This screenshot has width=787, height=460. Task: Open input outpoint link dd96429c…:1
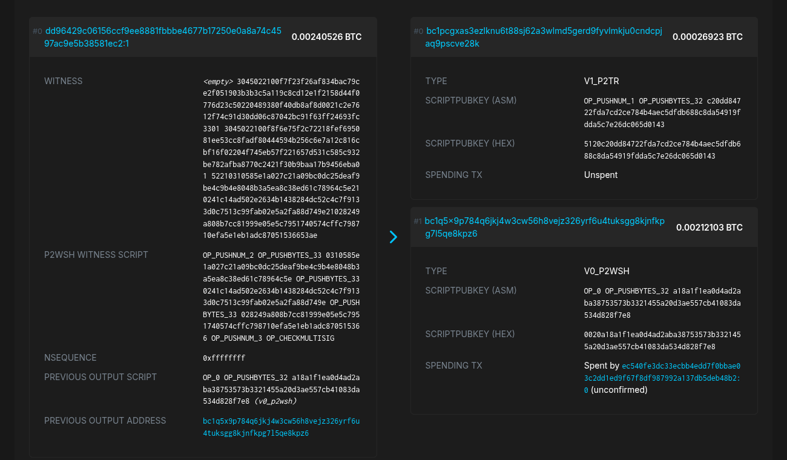(x=163, y=37)
